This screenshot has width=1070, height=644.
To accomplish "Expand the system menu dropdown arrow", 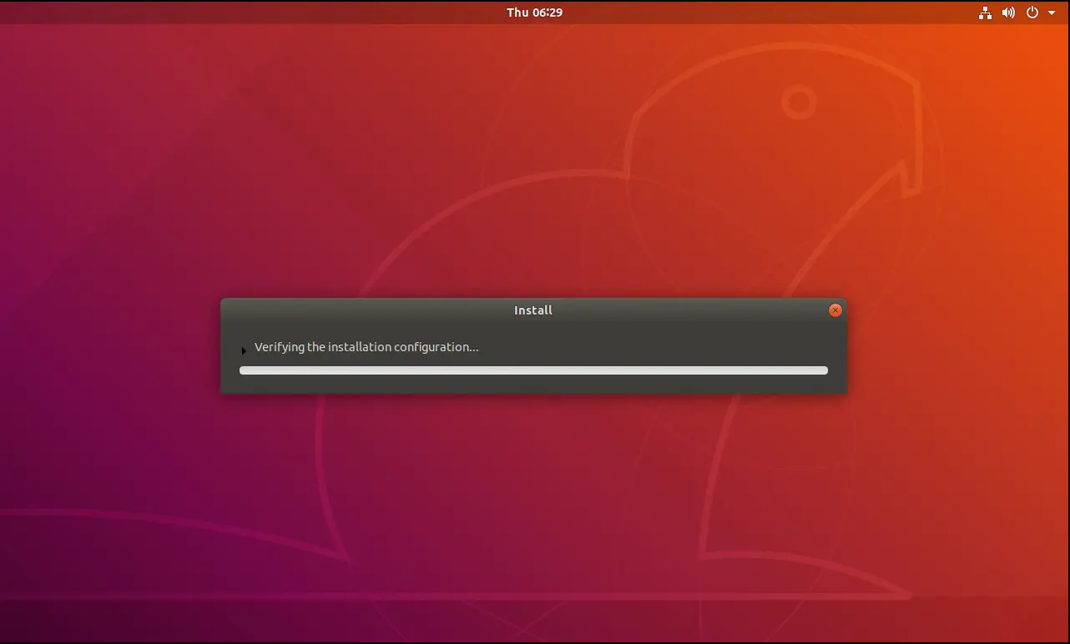I will click(1052, 13).
